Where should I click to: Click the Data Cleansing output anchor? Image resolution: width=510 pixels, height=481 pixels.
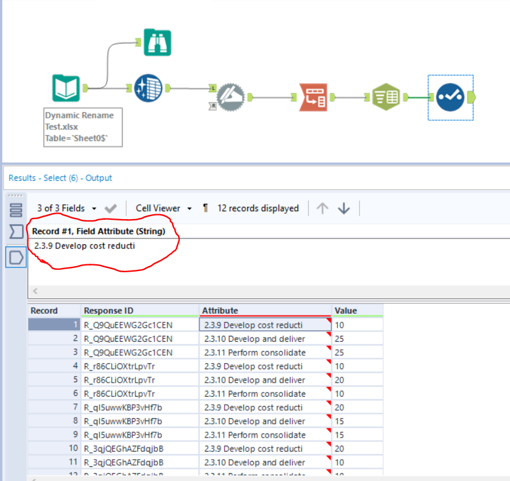[x=168, y=88]
